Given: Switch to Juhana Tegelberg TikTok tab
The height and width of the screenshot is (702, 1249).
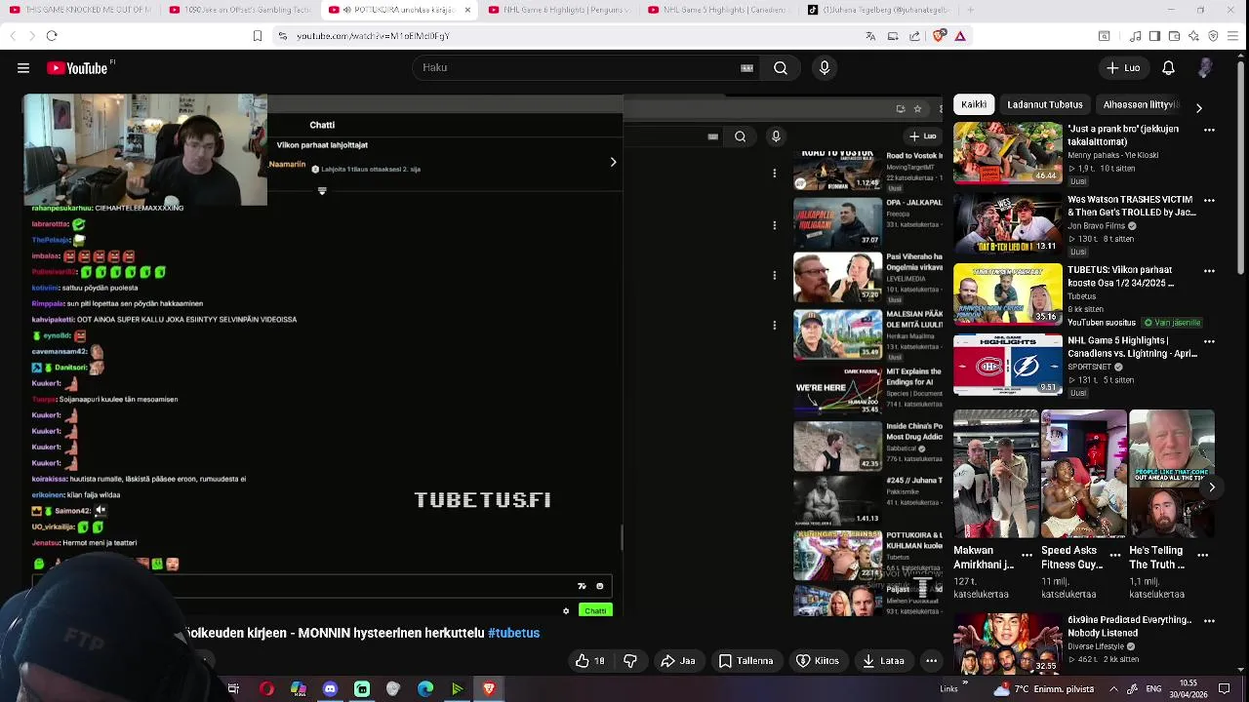Looking at the screenshot, I should click(x=878, y=10).
